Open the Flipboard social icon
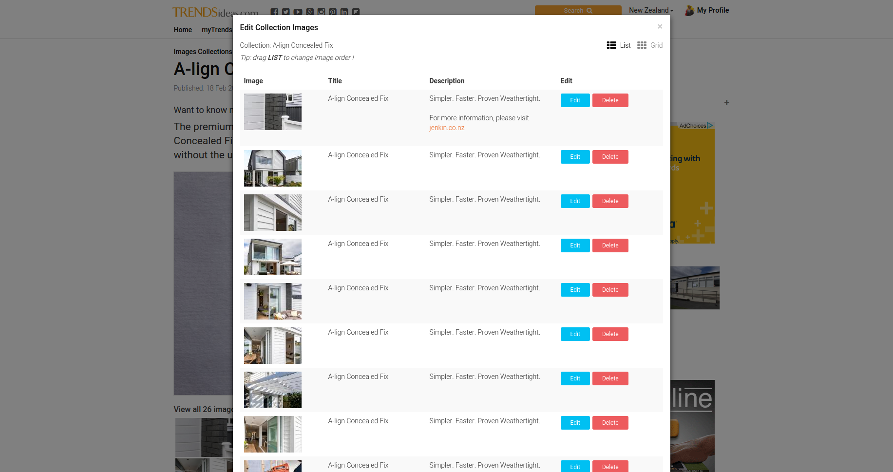The image size is (893, 472). click(x=356, y=12)
